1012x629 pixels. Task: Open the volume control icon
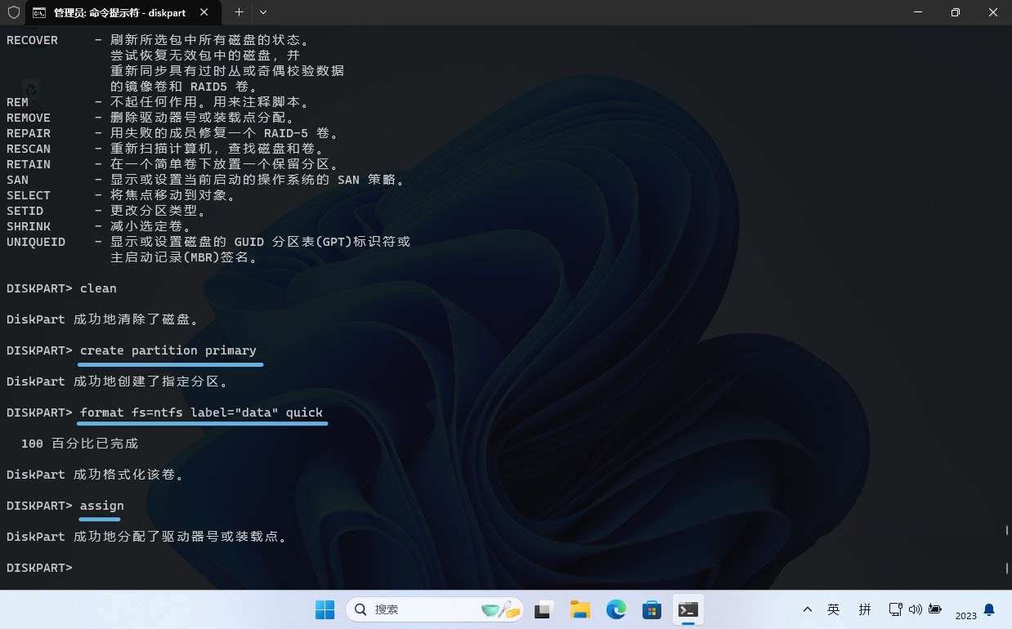click(x=915, y=609)
